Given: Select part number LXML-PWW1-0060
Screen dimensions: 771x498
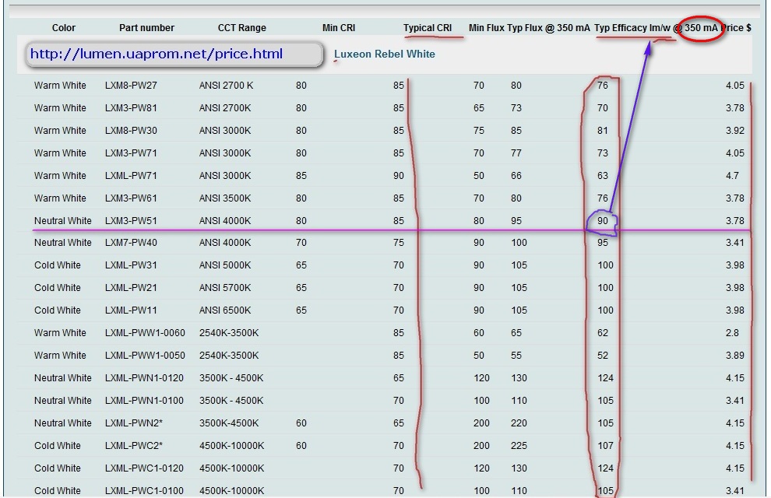Looking at the screenshot, I should [x=145, y=333].
